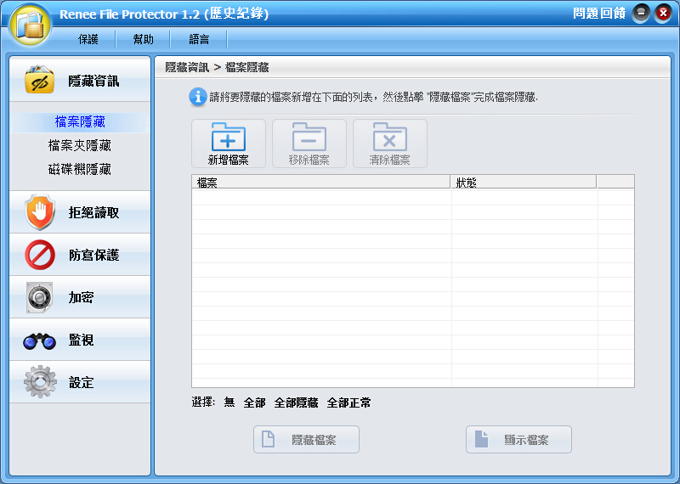Click 隱藏資訊 in the breadcrumb path
Screen dimensions: 680x484
187,67
